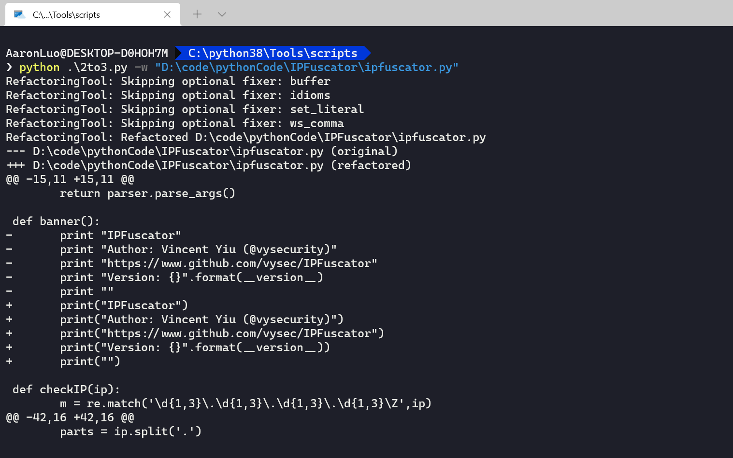Select the C:\...\Tools\scripts tab title
Image resolution: width=733 pixels, height=458 pixels.
tap(66, 15)
